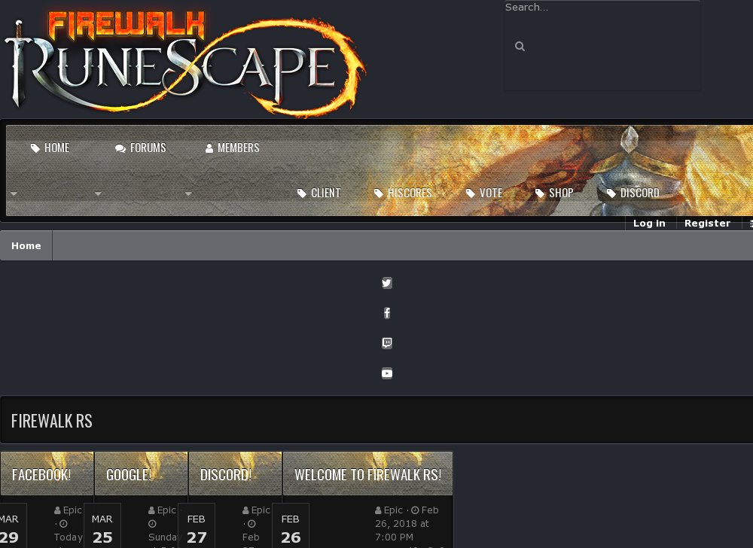Open the VOTE menu link

point(484,193)
